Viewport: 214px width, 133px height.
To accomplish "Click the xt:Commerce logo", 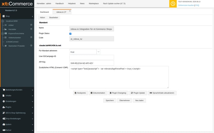I will pyautogui.click(x=17, y=4).
